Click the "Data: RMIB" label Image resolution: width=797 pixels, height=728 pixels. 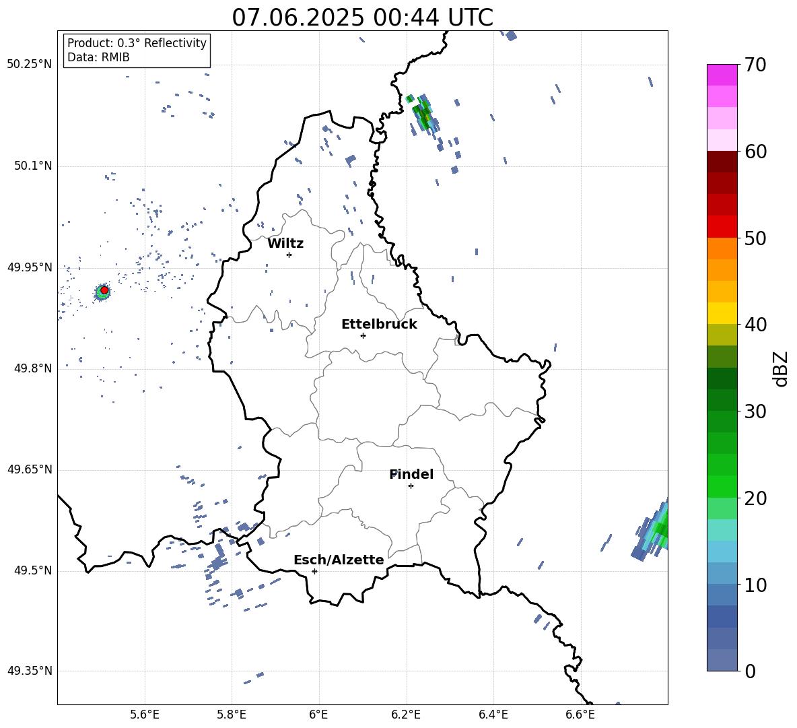98,57
